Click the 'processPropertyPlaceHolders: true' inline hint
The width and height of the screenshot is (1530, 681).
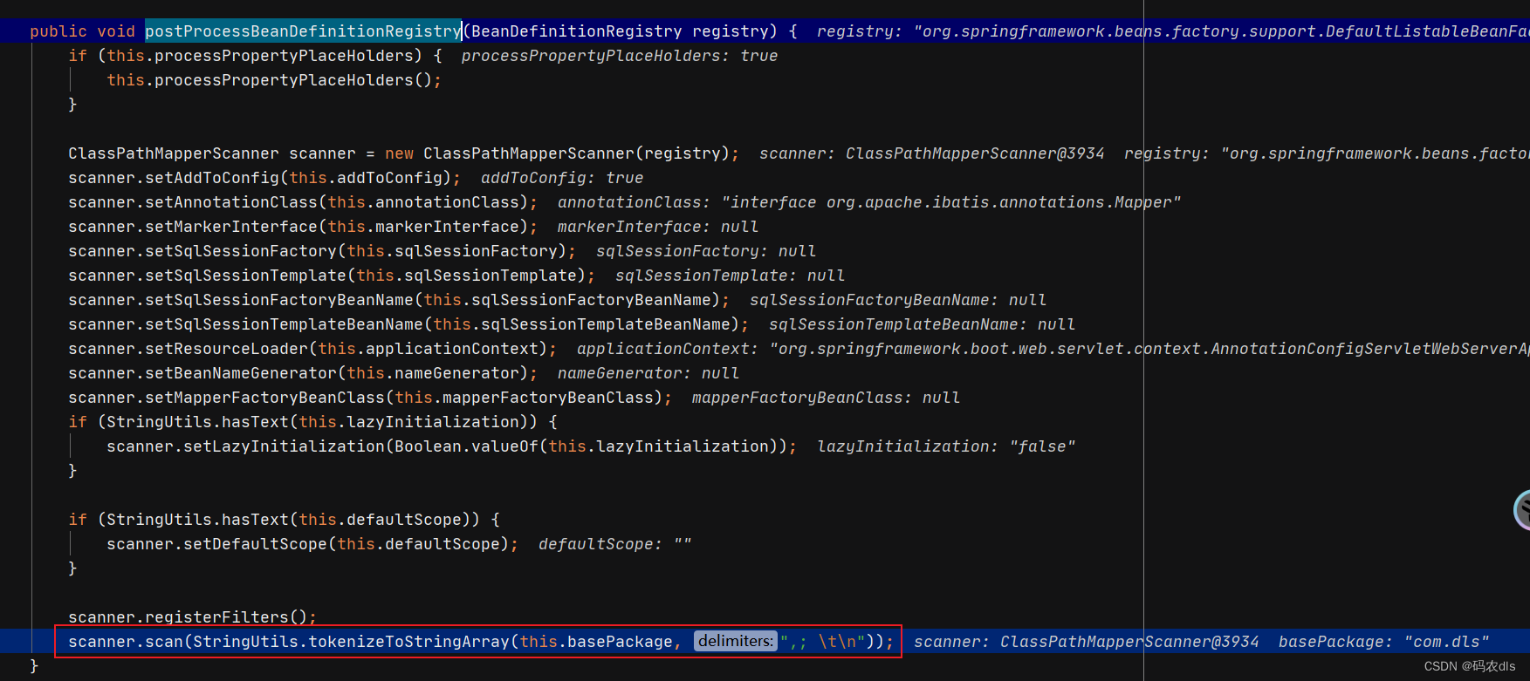[620, 56]
